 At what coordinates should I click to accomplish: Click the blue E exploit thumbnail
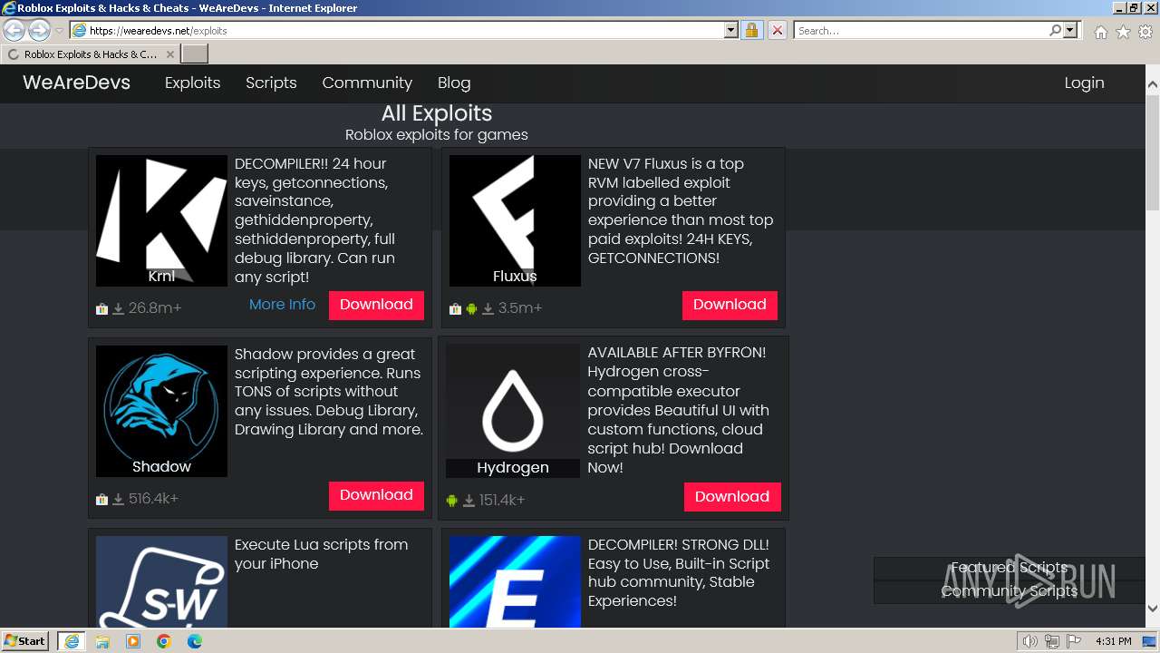click(x=515, y=581)
